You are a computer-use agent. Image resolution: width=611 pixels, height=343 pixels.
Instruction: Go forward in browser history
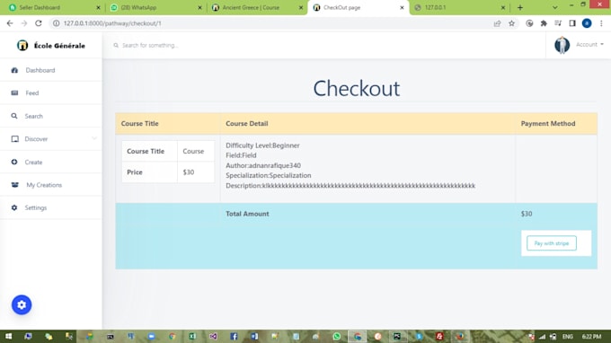coord(24,23)
